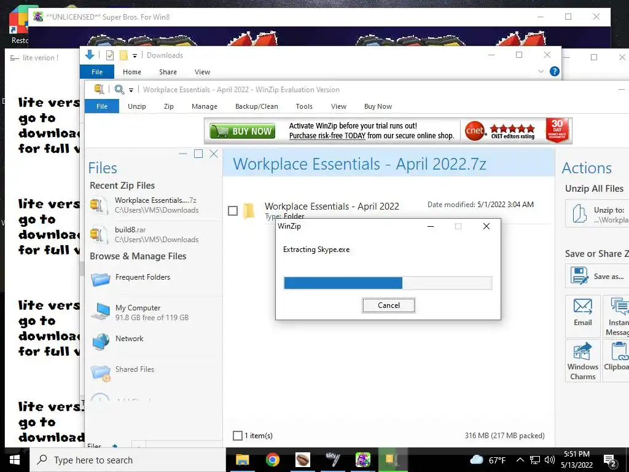The width and height of the screenshot is (629, 472).
Task: Open Downloads quick access dropdown arrow
Action: [135, 56]
